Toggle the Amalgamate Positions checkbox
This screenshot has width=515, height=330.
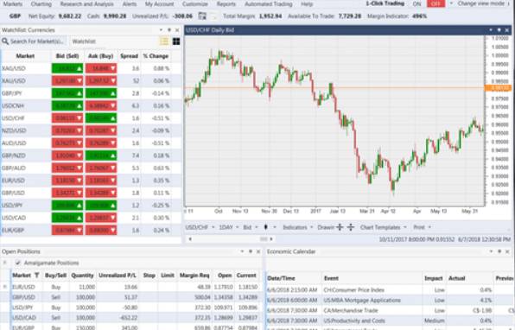[x=18, y=263]
